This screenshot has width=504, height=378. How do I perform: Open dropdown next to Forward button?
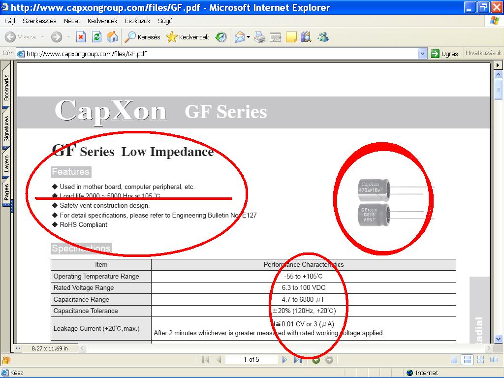point(68,37)
